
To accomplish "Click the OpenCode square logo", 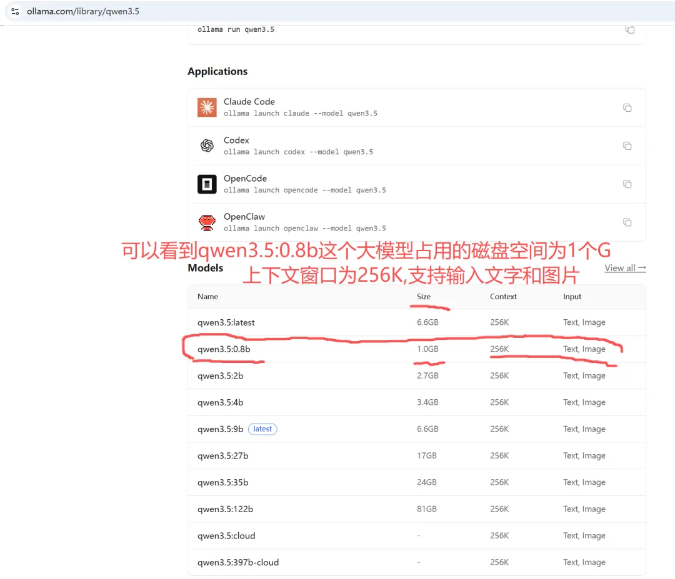I will pos(207,184).
